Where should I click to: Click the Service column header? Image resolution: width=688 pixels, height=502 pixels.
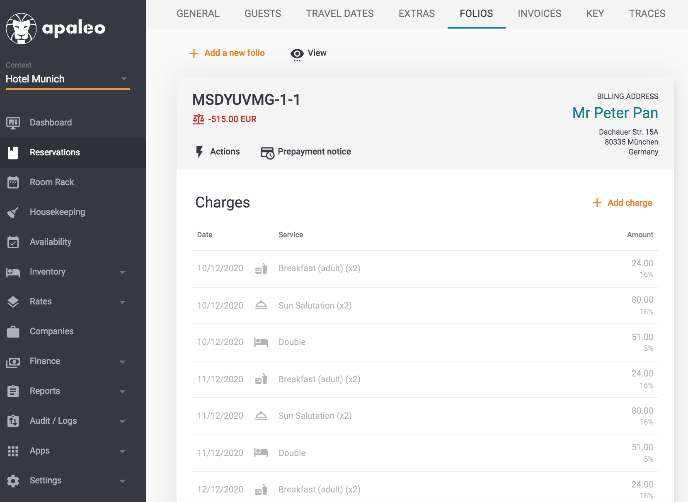(x=291, y=235)
